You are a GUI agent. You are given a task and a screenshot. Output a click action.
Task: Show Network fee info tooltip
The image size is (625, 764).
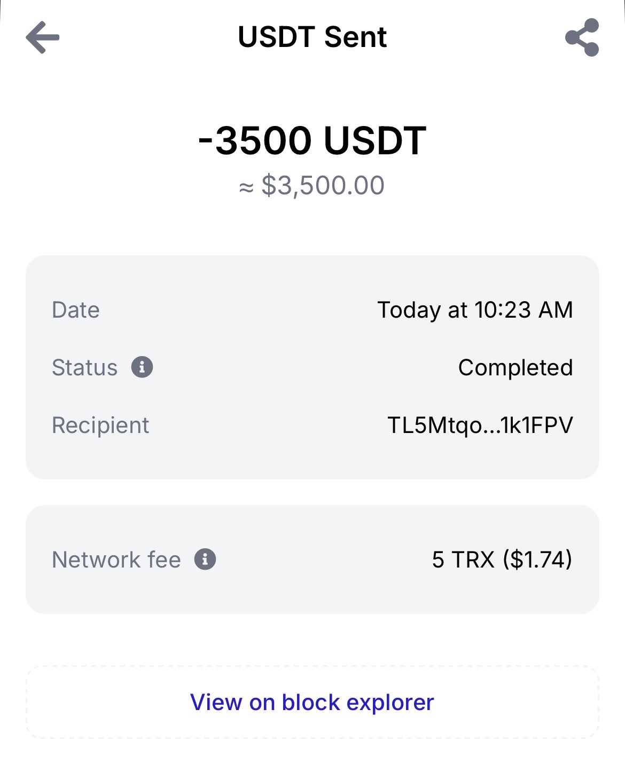pyautogui.click(x=205, y=560)
